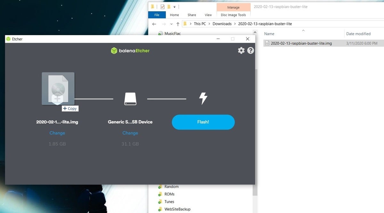This screenshot has width=384, height=213.
Task: Open the MusicFlac folder in navigation pane
Action: pos(172,33)
